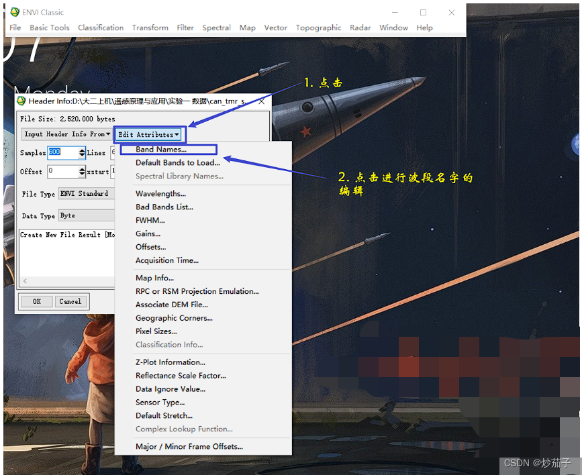Open the Window menu
This screenshot has height=475, width=582.
pos(393,28)
